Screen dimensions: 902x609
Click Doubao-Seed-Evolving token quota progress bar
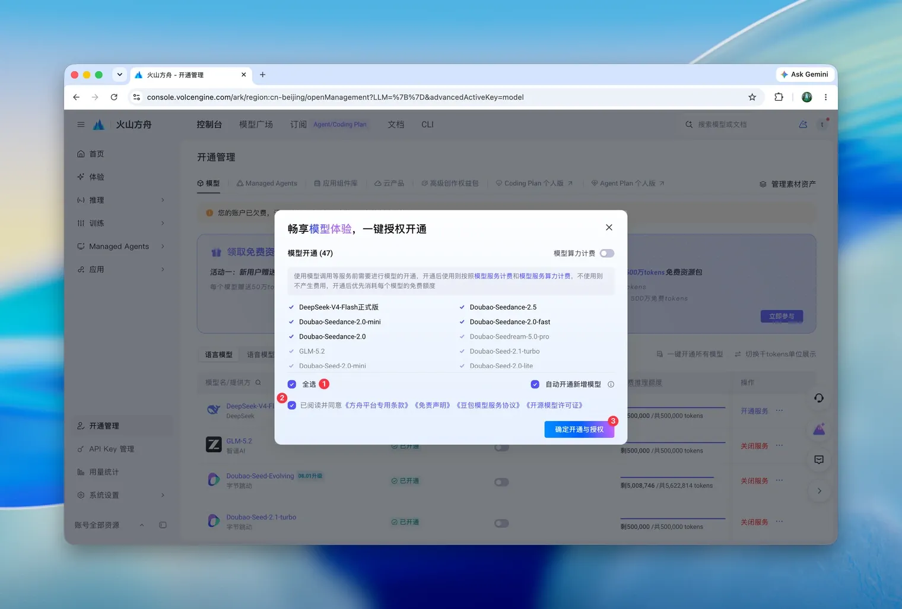pyautogui.click(x=667, y=477)
